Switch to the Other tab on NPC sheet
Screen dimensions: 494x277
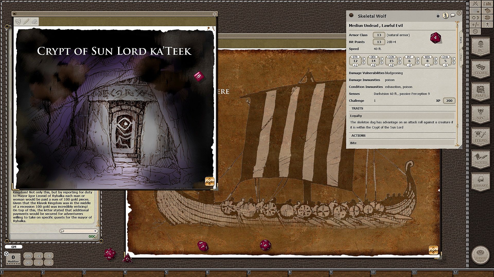(461, 57)
